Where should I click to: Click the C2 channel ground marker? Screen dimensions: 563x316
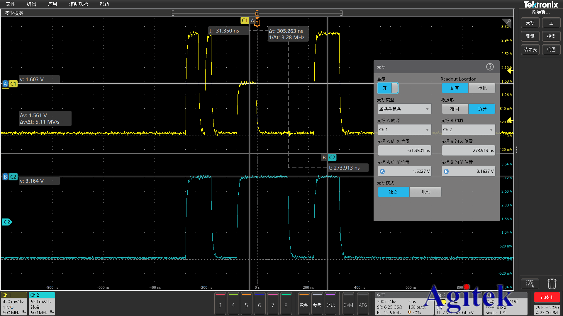tap(7, 222)
